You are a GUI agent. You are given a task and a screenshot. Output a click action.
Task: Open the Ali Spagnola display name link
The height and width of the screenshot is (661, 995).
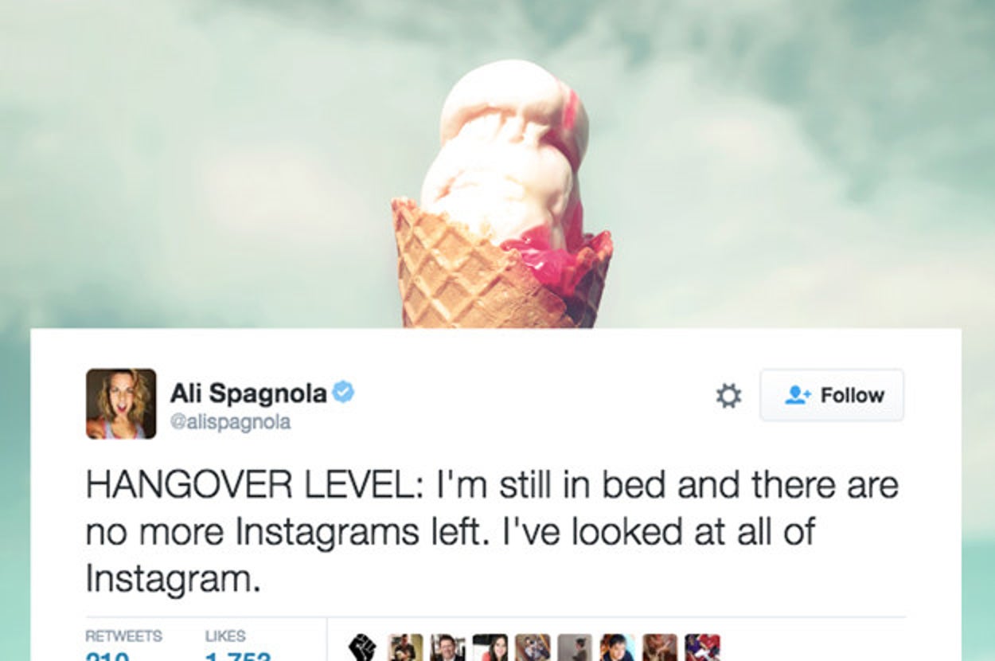click(248, 393)
